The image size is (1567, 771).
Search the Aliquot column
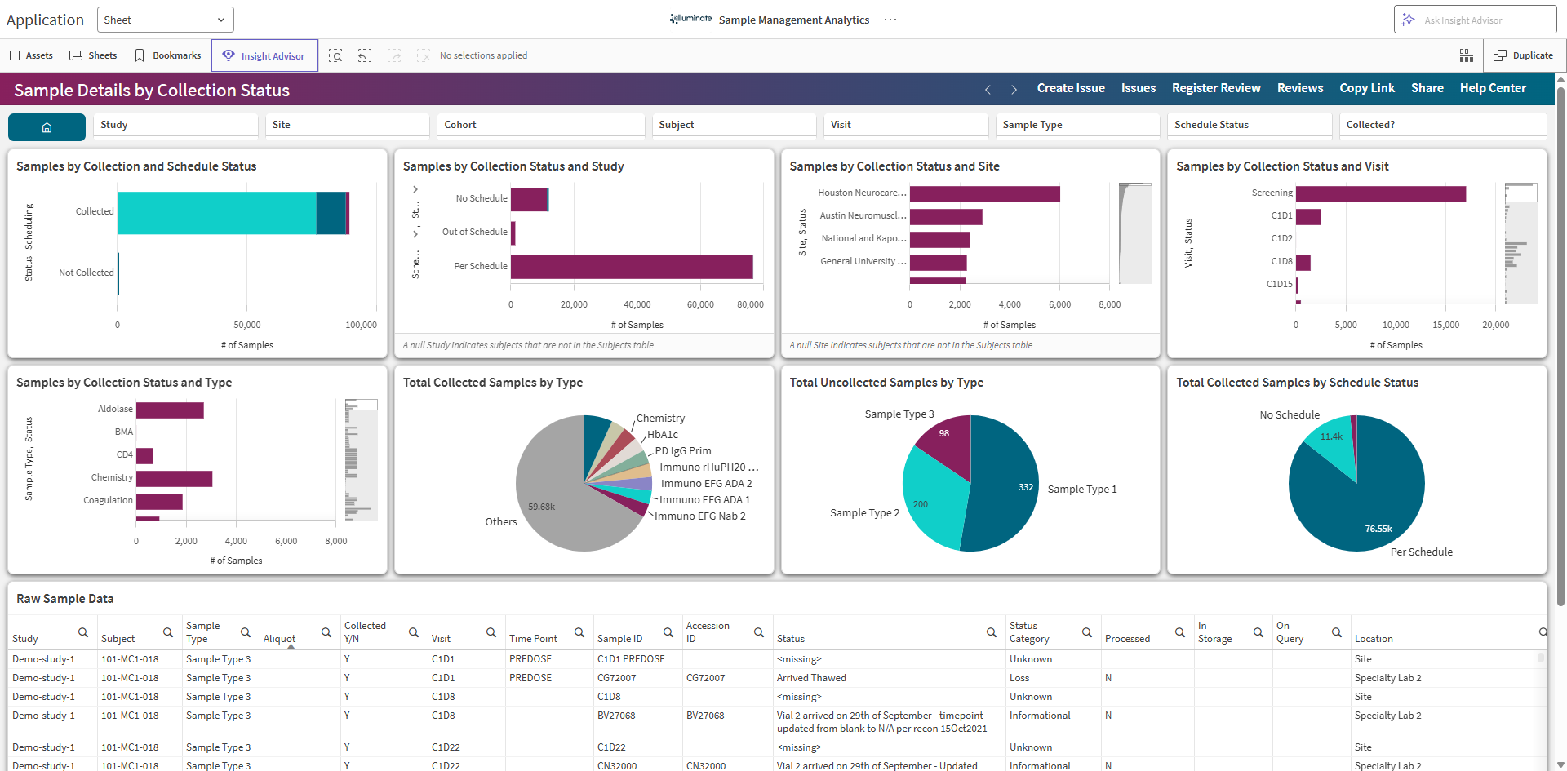pos(326,632)
